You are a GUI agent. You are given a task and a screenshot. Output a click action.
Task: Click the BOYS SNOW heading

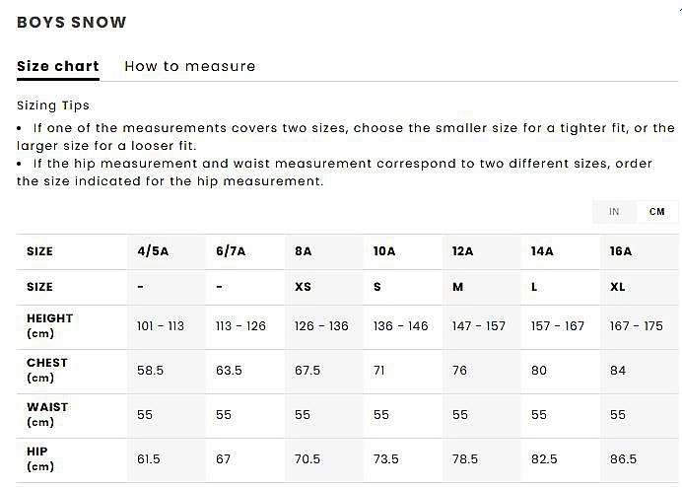click(72, 23)
